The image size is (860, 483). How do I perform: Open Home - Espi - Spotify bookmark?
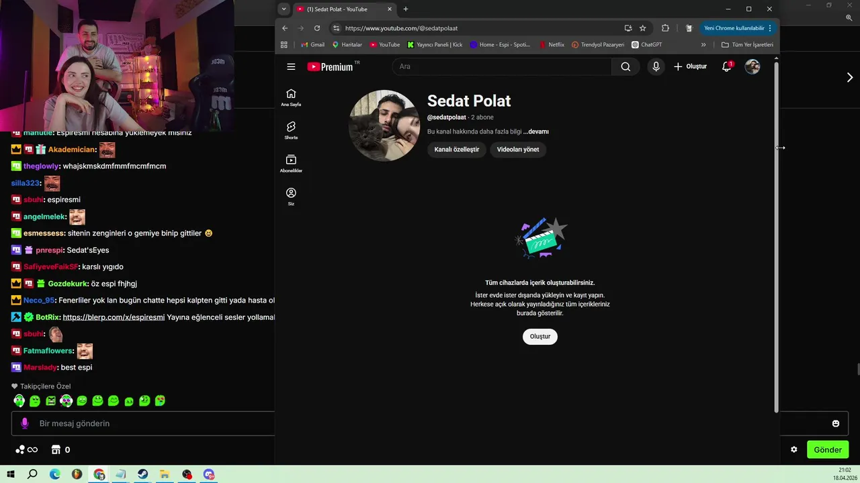coord(501,45)
